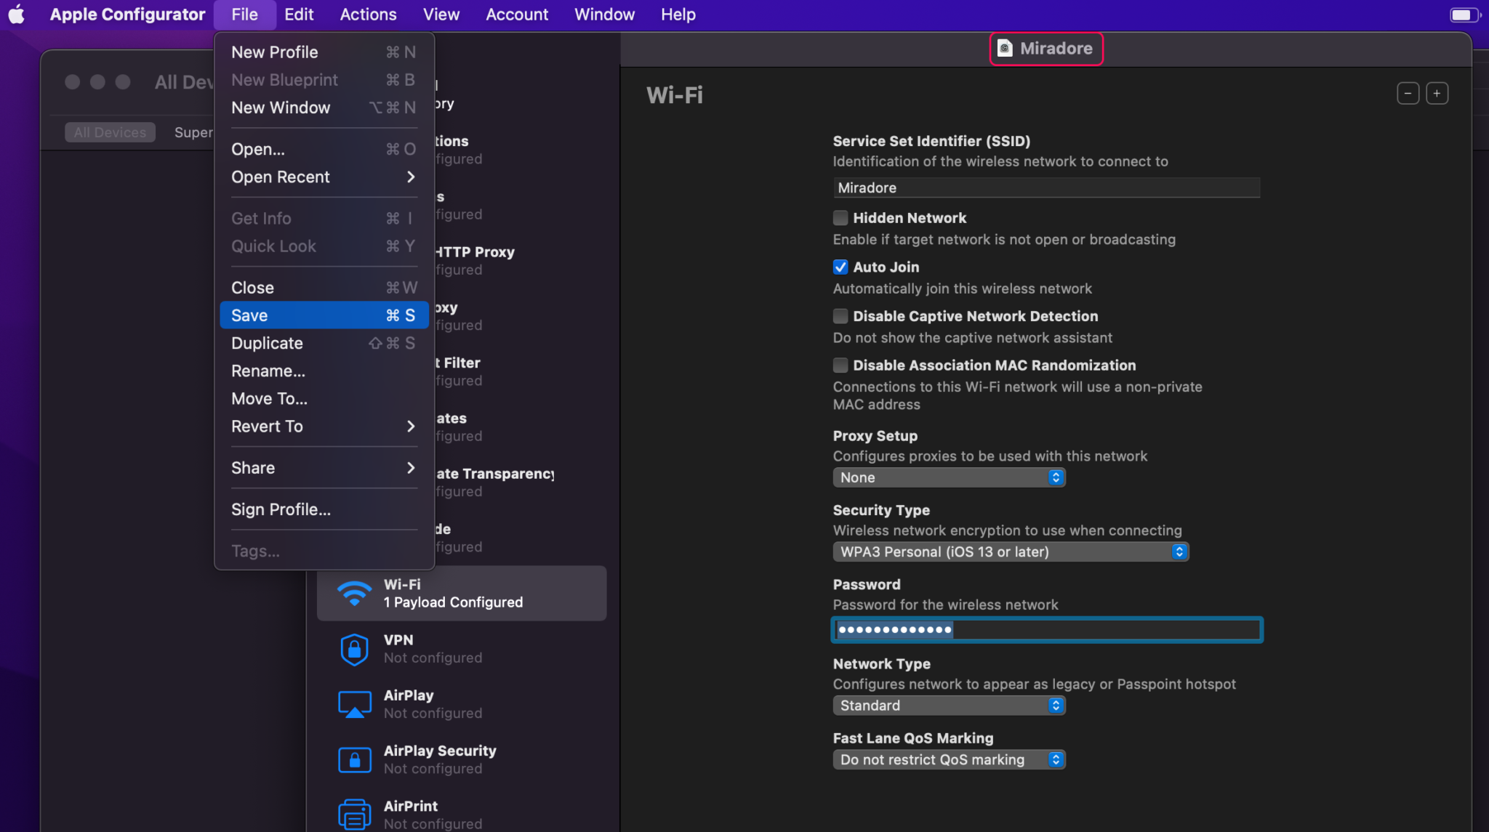This screenshot has width=1489, height=832.
Task: Uncheck the Auto Join checkbox
Action: [840, 267]
